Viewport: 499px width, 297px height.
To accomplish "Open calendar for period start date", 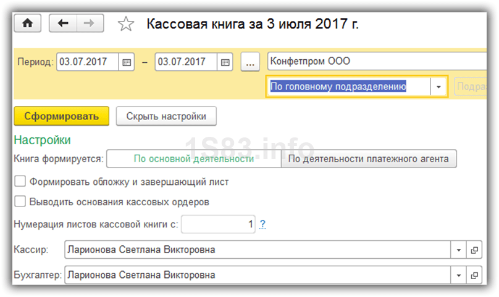I will (x=127, y=62).
